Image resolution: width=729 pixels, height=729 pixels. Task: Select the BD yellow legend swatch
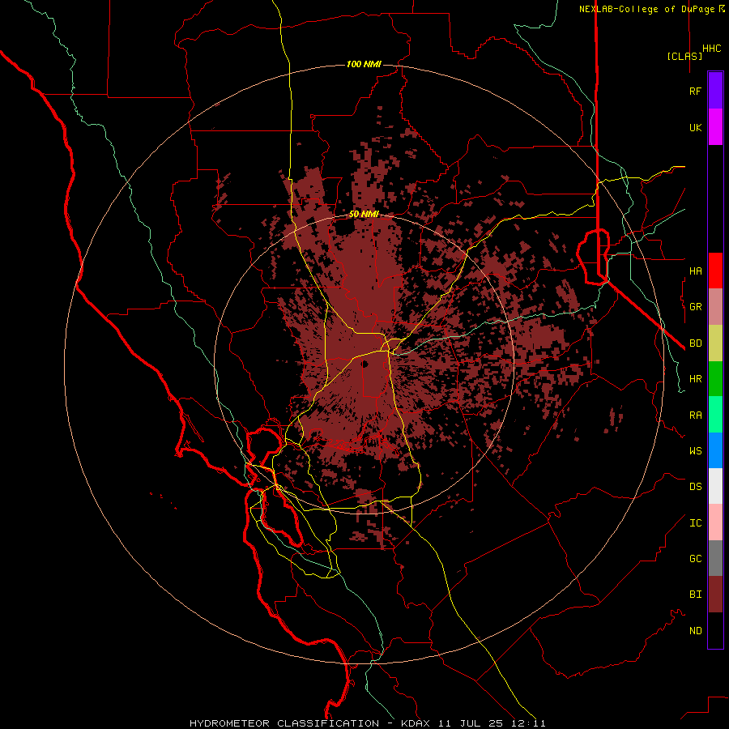[715, 343]
